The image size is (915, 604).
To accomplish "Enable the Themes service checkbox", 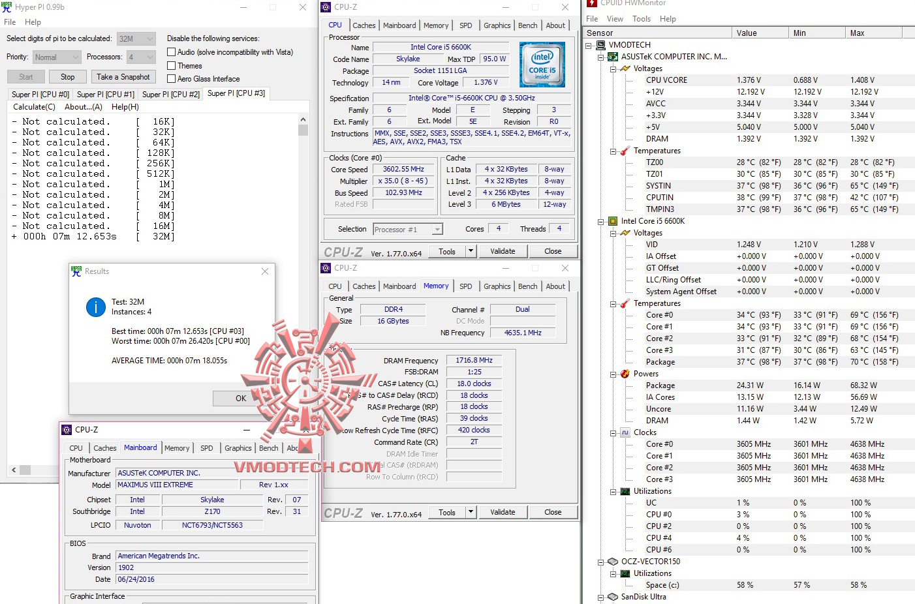I will coord(170,65).
